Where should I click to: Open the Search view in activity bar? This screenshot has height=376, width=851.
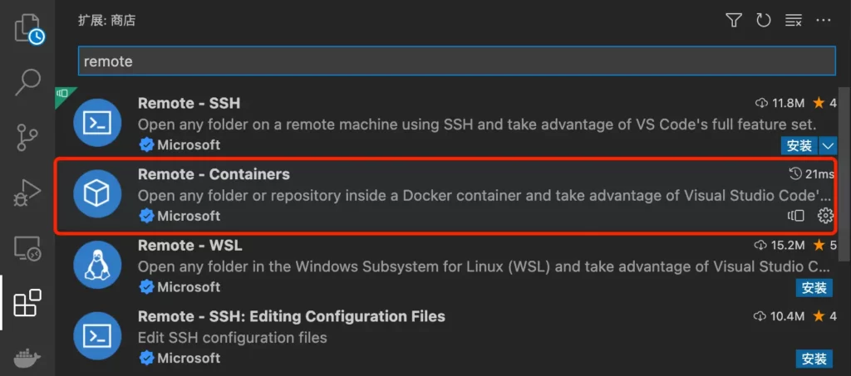27,82
